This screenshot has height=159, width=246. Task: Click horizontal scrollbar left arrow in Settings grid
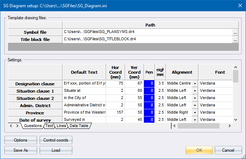(x=175, y=126)
